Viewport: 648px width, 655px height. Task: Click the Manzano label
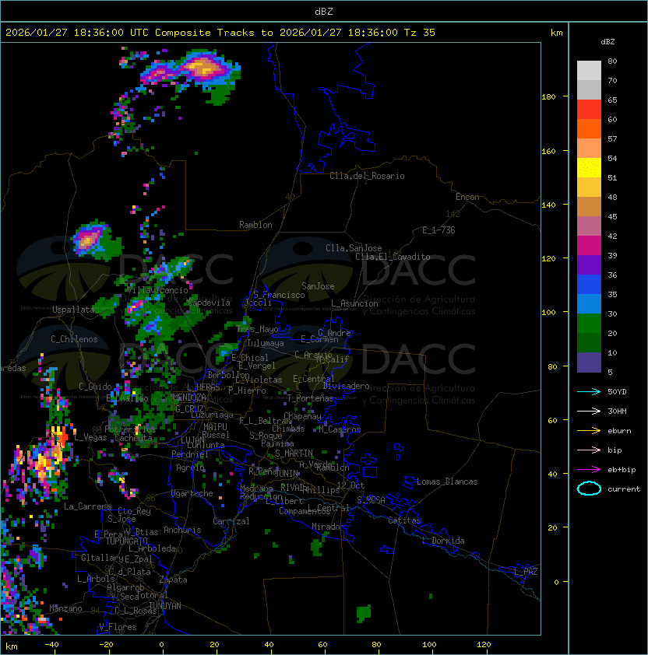(65, 608)
